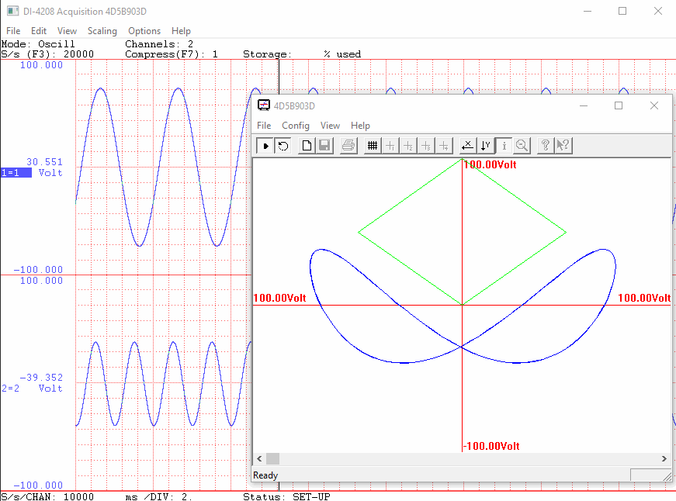
Task: Click the top 100.00Volt Y-axis label
Action: (x=491, y=164)
